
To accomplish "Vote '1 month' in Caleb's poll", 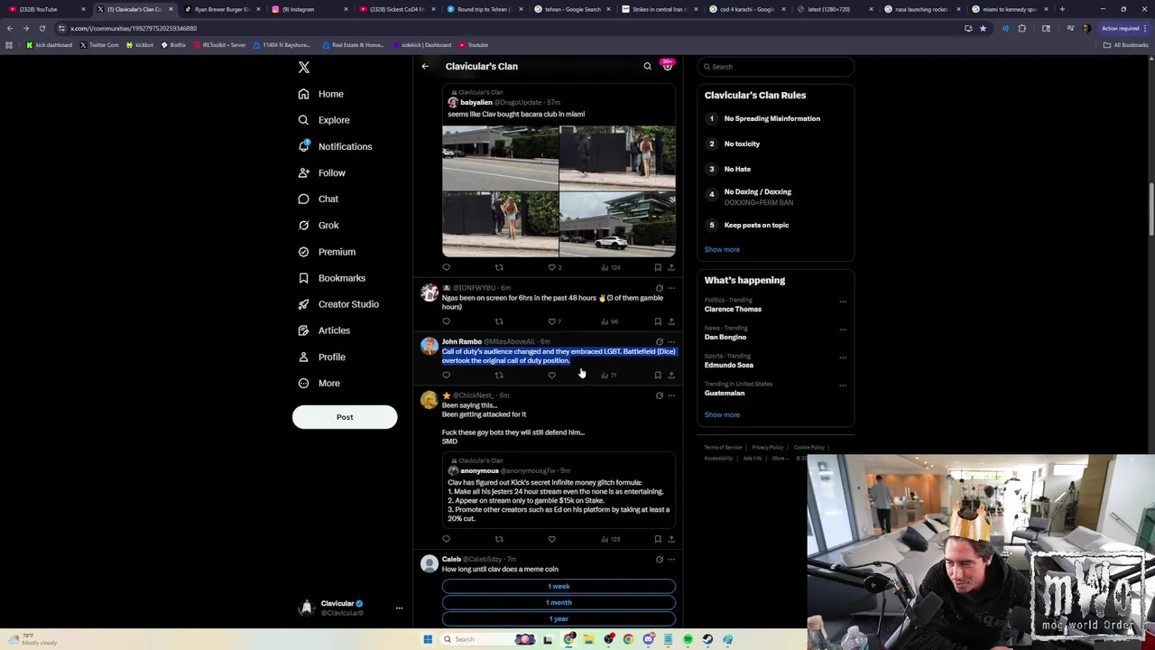I will pyautogui.click(x=559, y=602).
